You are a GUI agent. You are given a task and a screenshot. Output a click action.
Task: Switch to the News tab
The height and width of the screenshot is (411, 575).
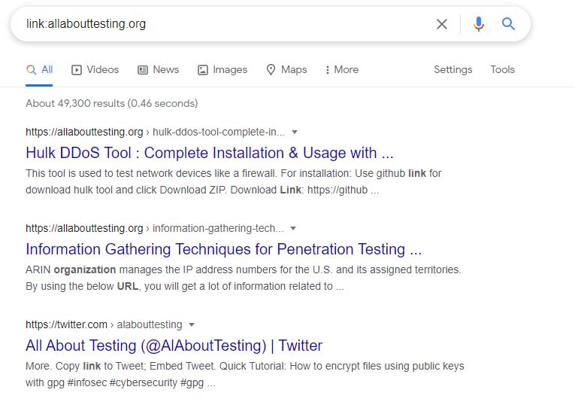tap(158, 70)
